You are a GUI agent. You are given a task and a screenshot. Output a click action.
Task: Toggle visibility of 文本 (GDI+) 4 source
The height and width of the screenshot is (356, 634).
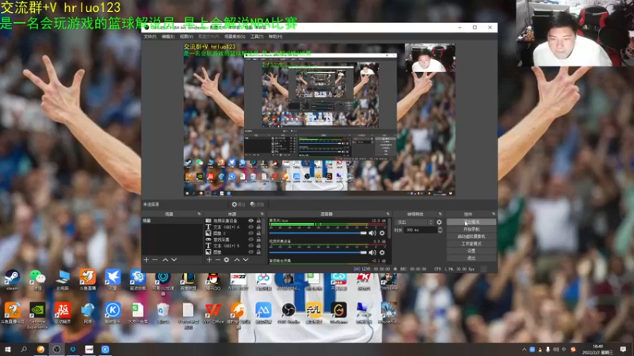point(250,227)
